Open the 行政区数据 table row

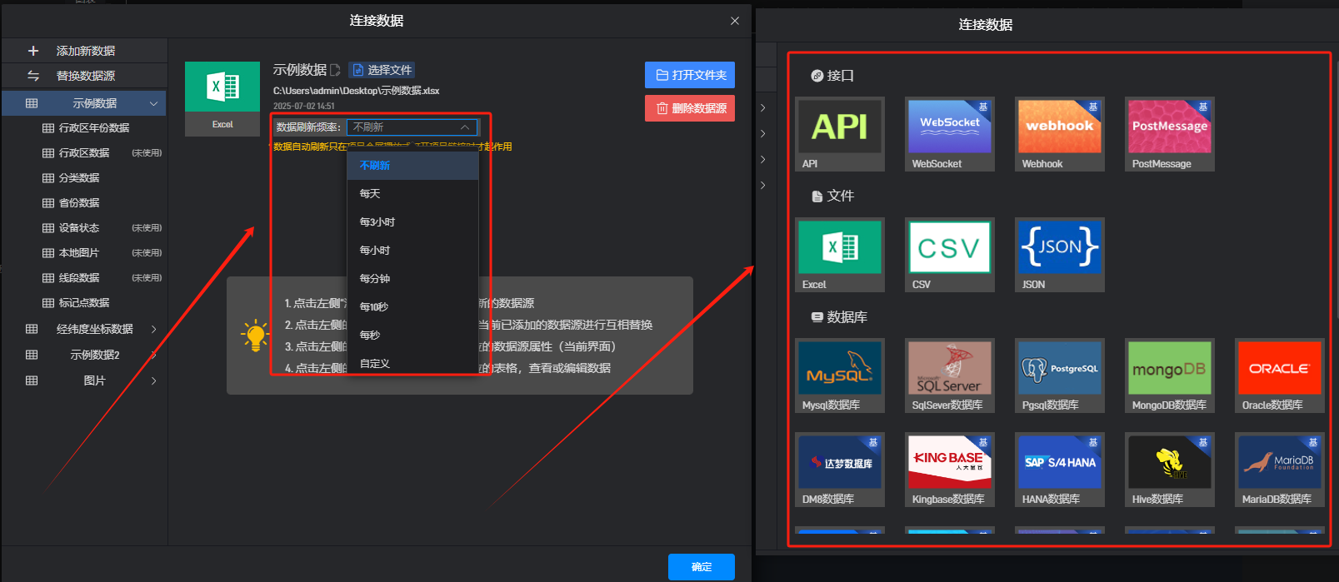(x=85, y=153)
